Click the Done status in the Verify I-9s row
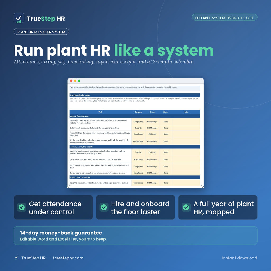Viewport: 271px width, 271px height. tap(166, 167)
